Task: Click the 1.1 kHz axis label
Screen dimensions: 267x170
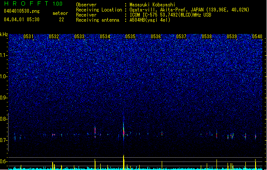Action: click(3, 55)
